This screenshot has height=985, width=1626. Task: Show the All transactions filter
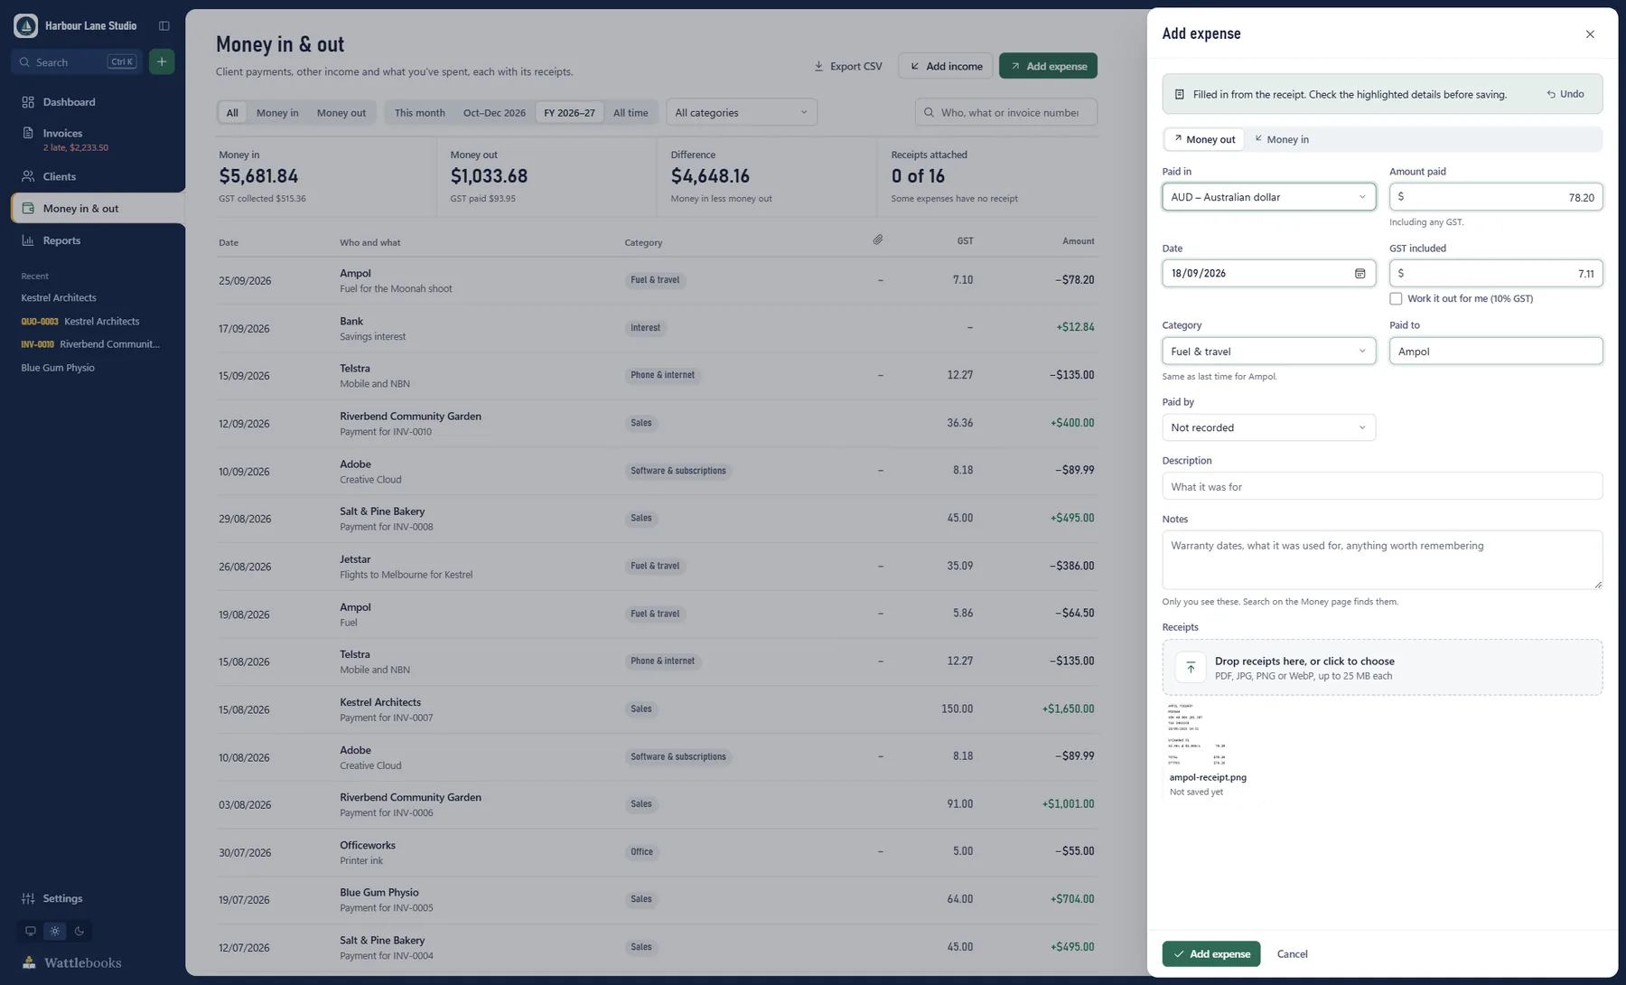coord(232,113)
